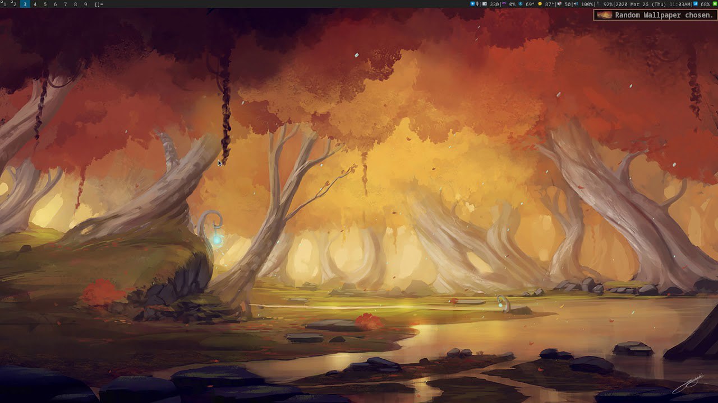
Task: Click the green X tray icon
Action: pos(714,4)
